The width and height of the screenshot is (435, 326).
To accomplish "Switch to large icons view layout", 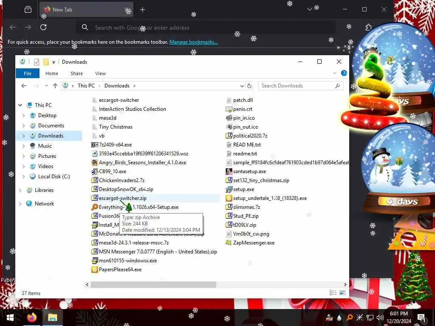I will (343, 293).
